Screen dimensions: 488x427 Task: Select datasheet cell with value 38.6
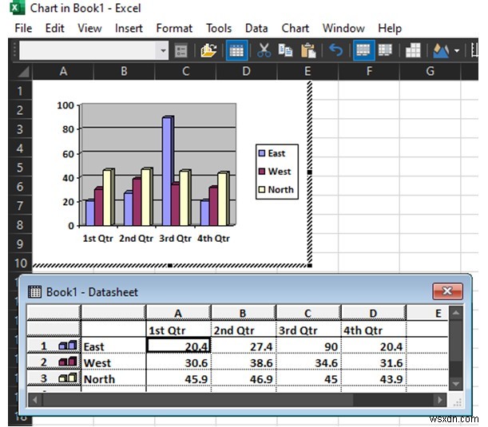point(244,362)
